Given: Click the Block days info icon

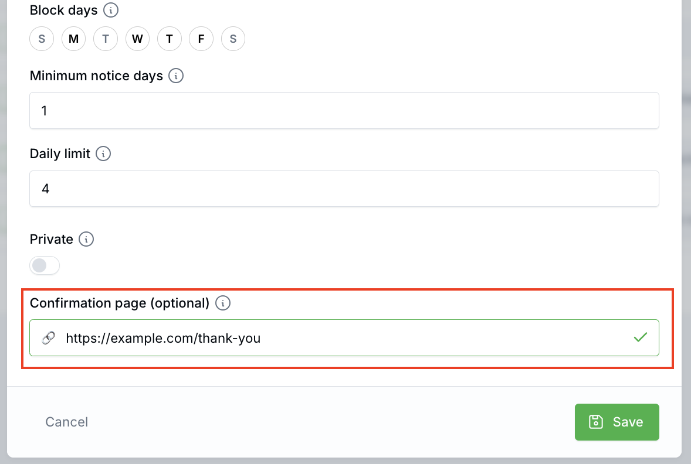Looking at the screenshot, I should [110, 11].
